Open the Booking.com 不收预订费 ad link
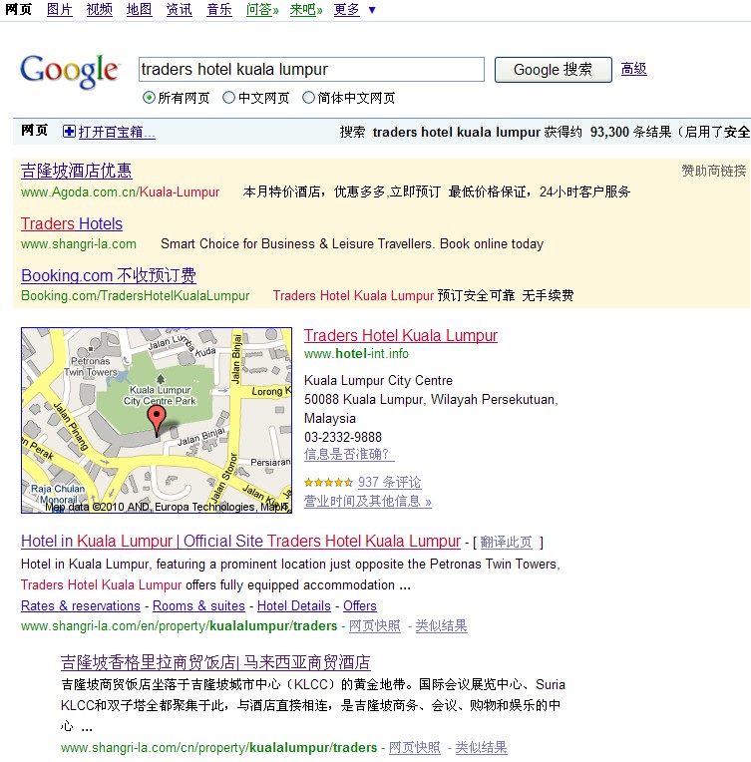Image resolution: width=751 pixels, height=762 pixels. 109,275
